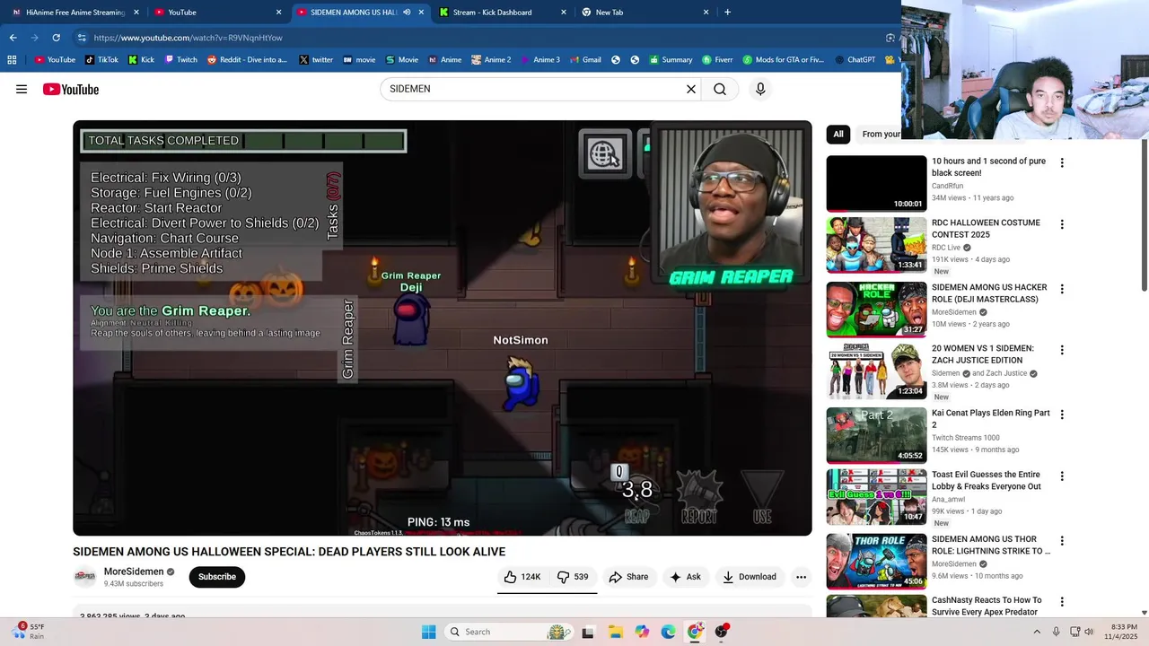Open options menu for RDC Halloween video
The width and height of the screenshot is (1149, 646).
(x=1062, y=224)
